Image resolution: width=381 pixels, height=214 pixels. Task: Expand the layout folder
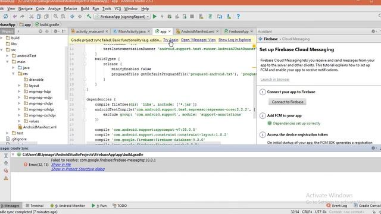click(x=19, y=86)
